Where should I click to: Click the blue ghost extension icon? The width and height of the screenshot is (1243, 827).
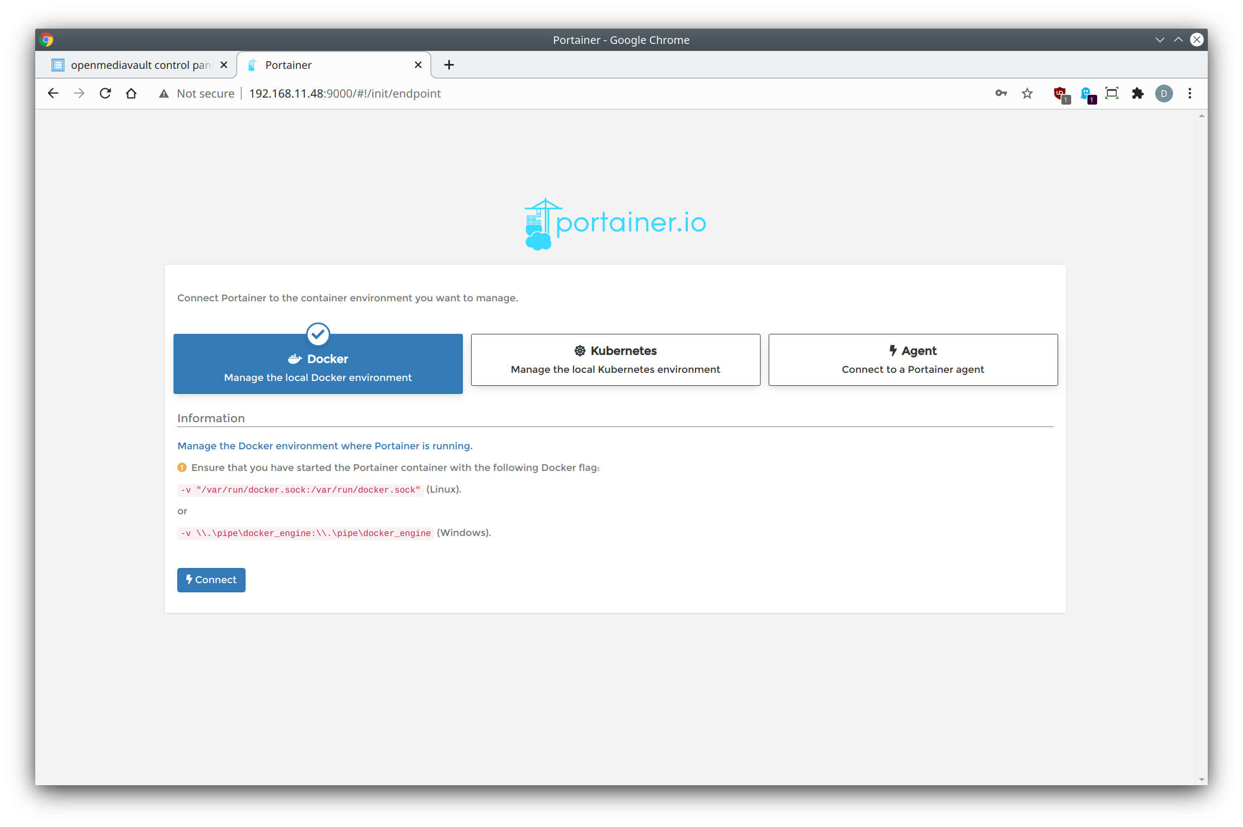(x=1086, y=94)
